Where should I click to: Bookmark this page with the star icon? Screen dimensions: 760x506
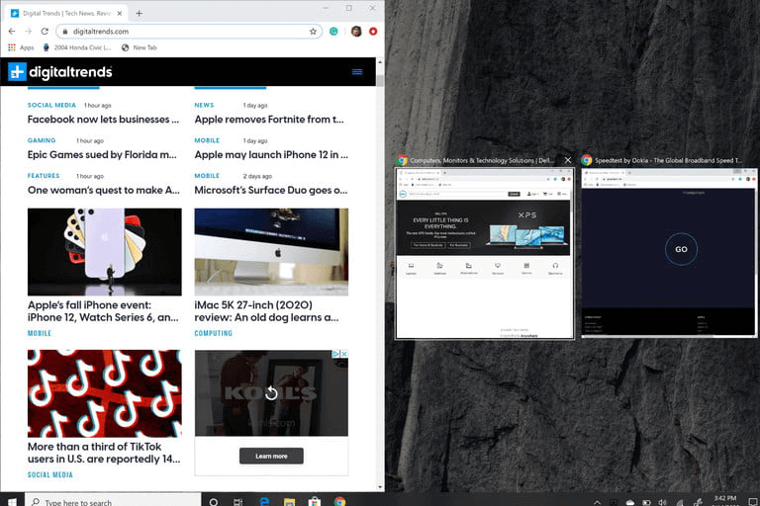(x=314, y=32)
